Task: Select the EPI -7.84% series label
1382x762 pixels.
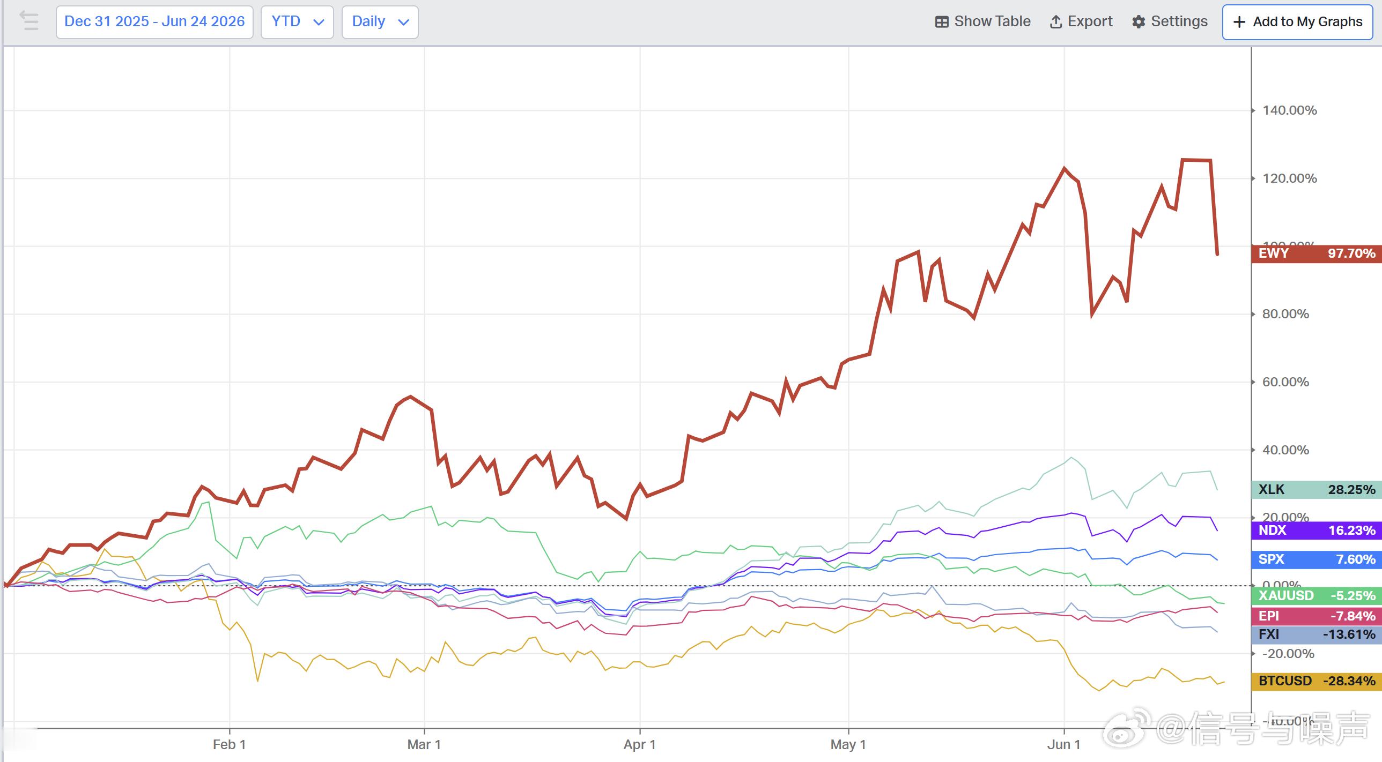Action: [x=1317, y=616]
